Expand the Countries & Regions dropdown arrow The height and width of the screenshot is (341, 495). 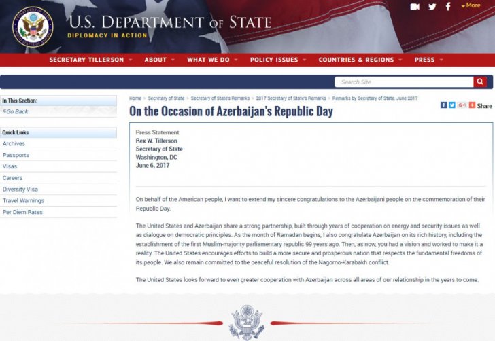click(400, 60)
